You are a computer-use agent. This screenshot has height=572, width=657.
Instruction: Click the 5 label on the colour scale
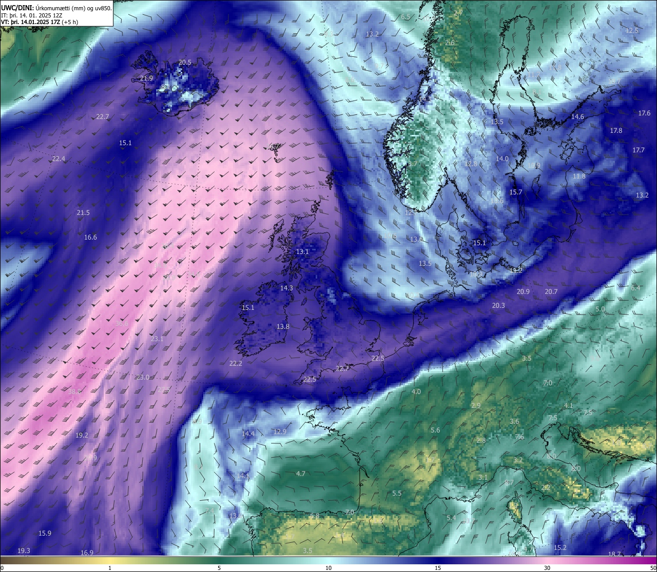219,567
